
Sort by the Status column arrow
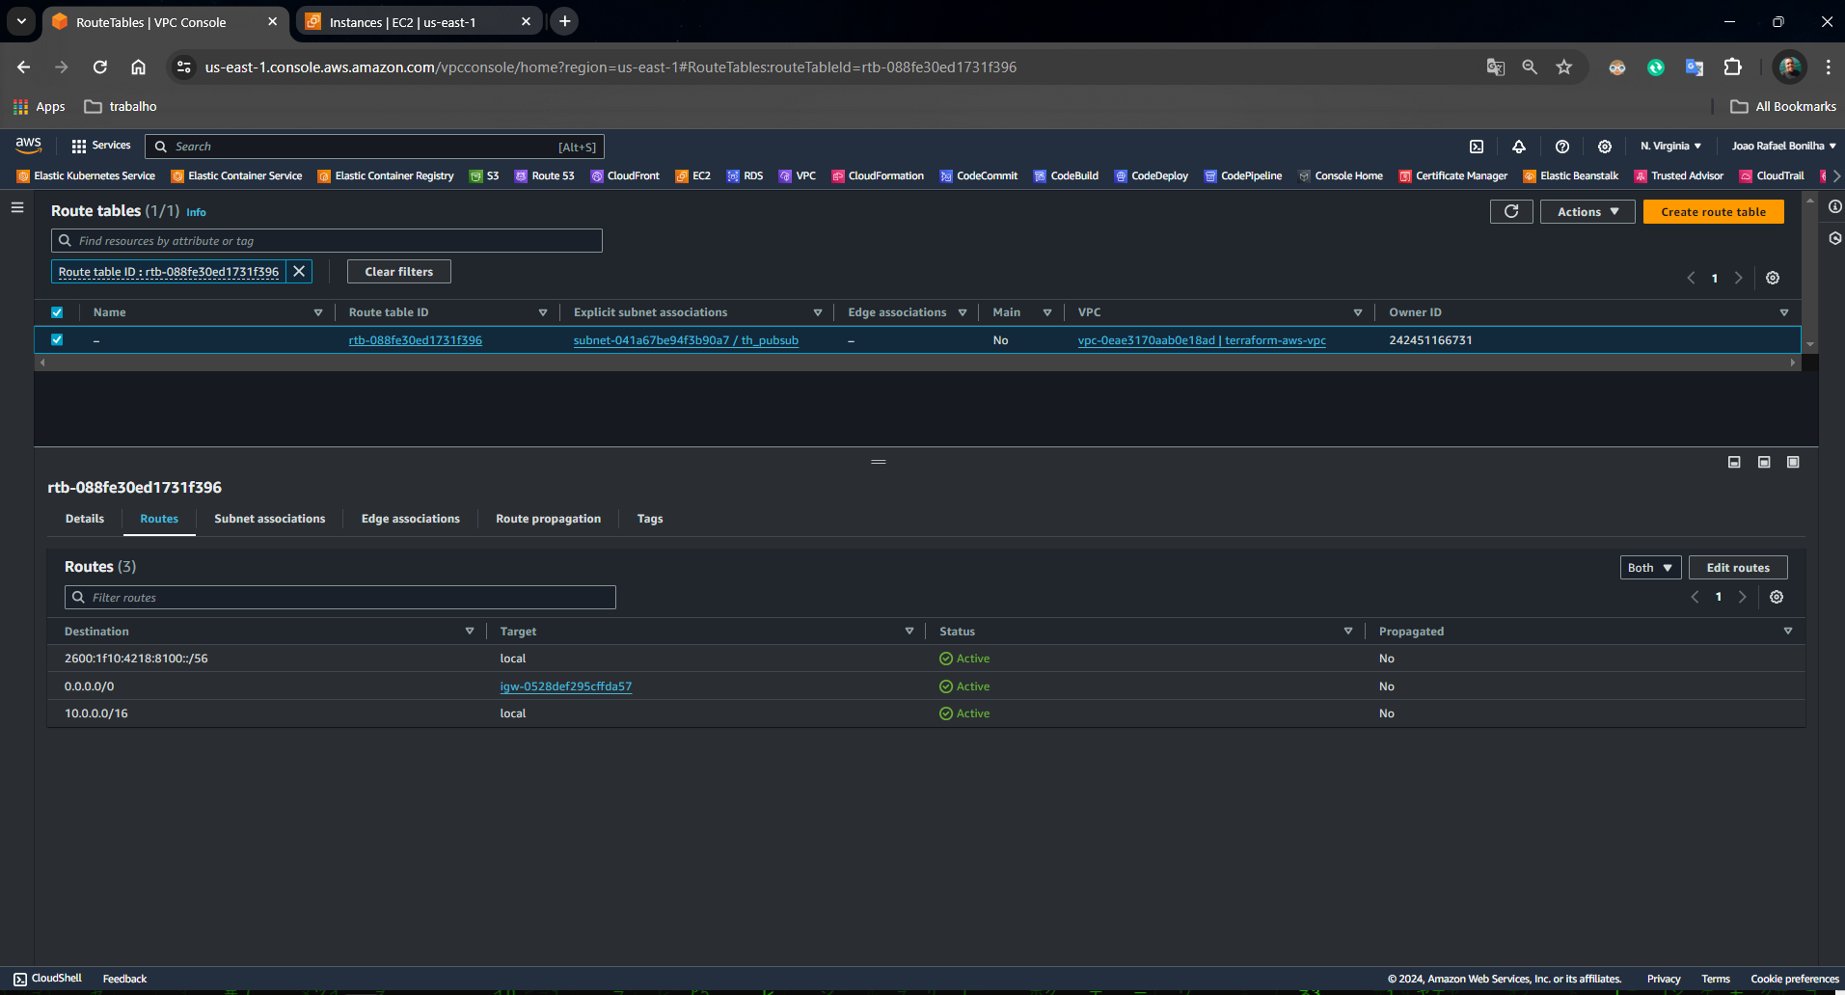(x=1348, y=632)
